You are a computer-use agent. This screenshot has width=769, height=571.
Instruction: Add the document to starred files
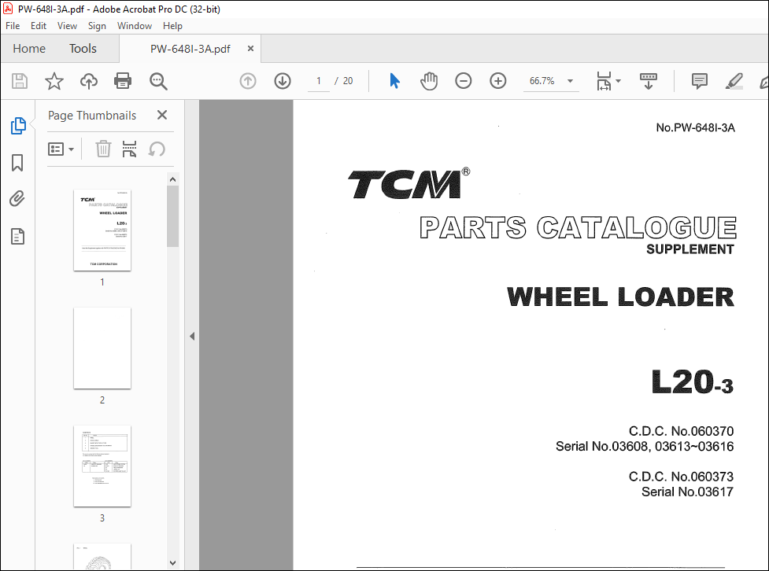[54, 81]
